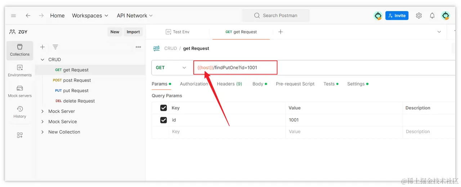Collapse the CRUD collection
Viewport: 461px width, 187px height.
(42, 60)
